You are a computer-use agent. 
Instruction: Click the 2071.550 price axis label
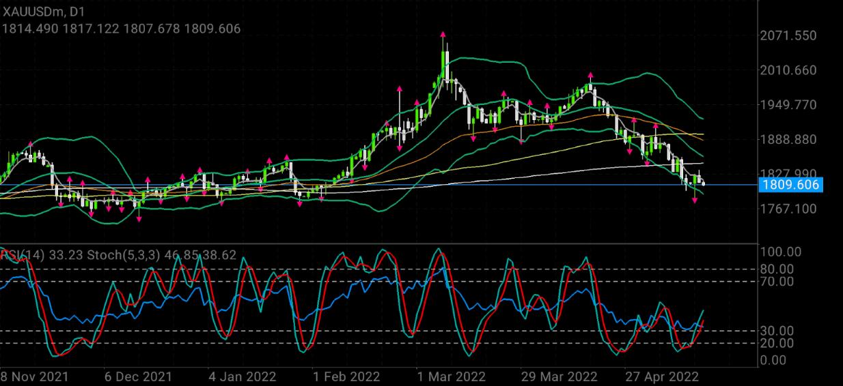(x=788, y=35)
